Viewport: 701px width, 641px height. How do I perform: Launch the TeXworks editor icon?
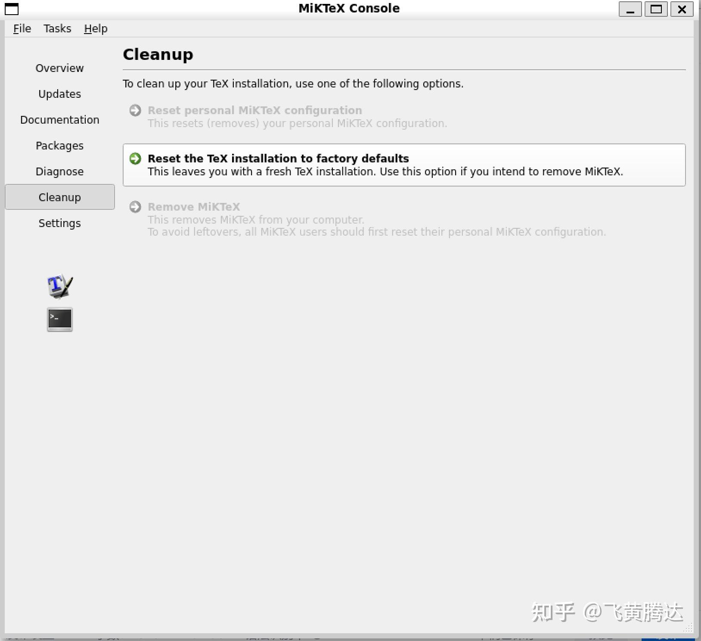[x=60, y=286]
